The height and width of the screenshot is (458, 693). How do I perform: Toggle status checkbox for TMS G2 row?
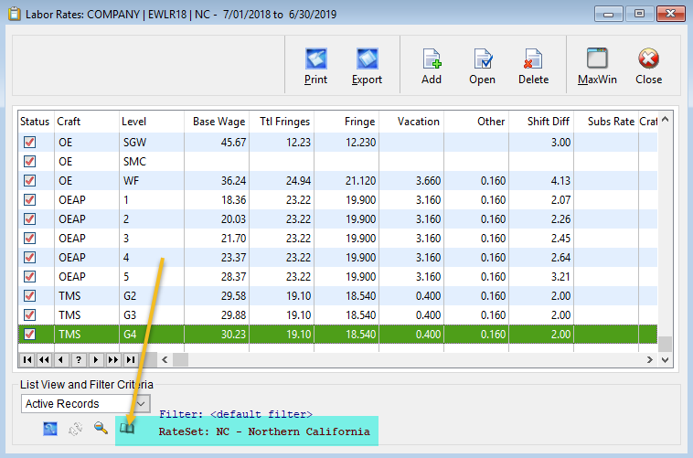coord(29,296)
